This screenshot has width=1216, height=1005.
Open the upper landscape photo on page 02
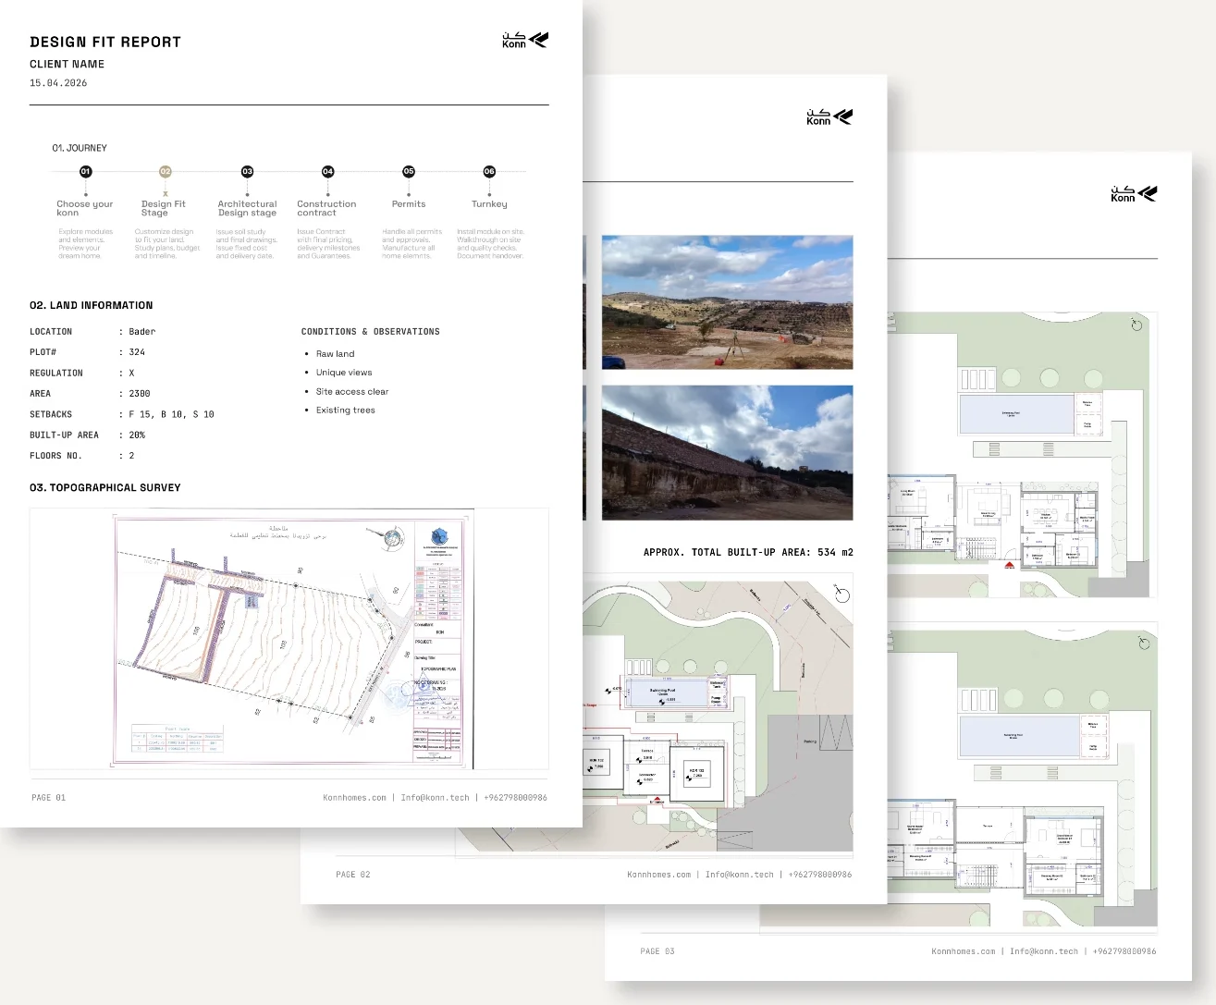(x=728, y=302)
